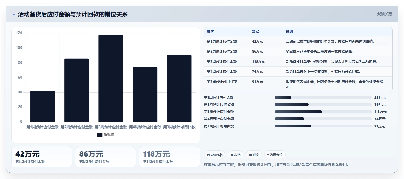Click the note starting 活动备货订单集中对账到期
404x179 pixels.
click(332, 62)
